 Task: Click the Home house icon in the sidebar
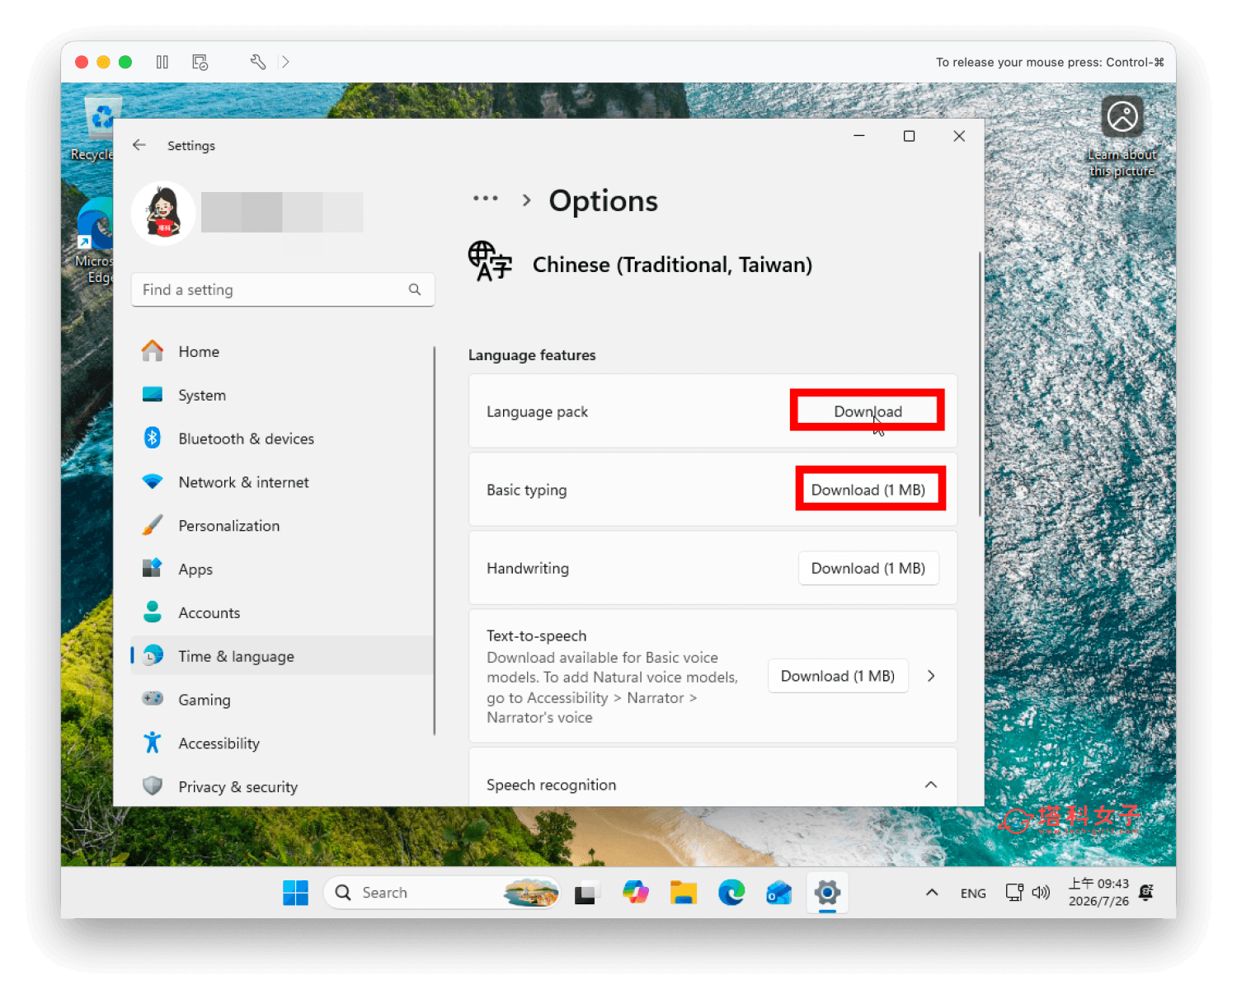153,351
